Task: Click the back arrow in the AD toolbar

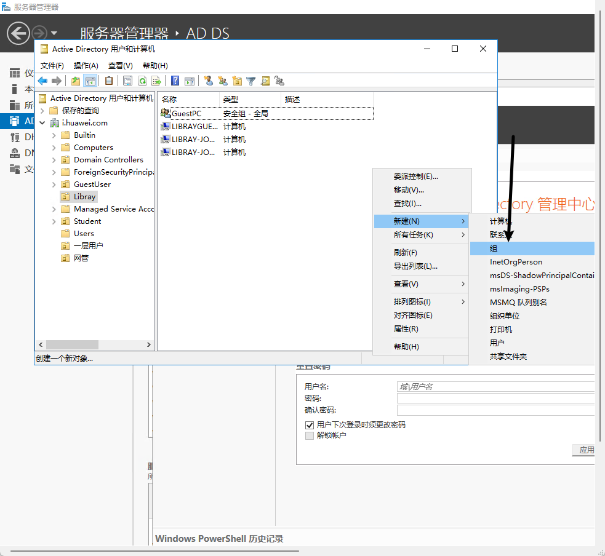Action: coord(42,81)
